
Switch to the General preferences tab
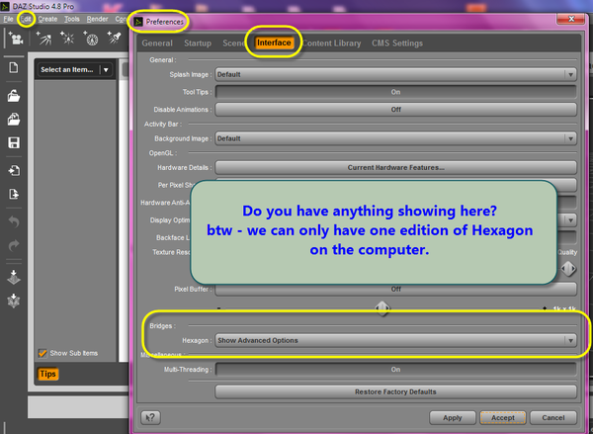coord(157,43)
